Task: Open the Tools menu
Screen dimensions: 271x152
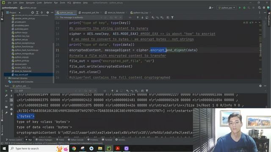Action: point(63,3)
